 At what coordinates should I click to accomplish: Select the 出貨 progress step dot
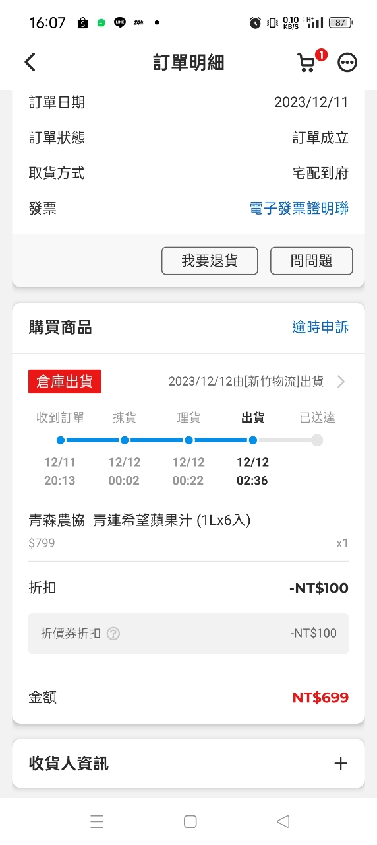(x=253, y=440)
